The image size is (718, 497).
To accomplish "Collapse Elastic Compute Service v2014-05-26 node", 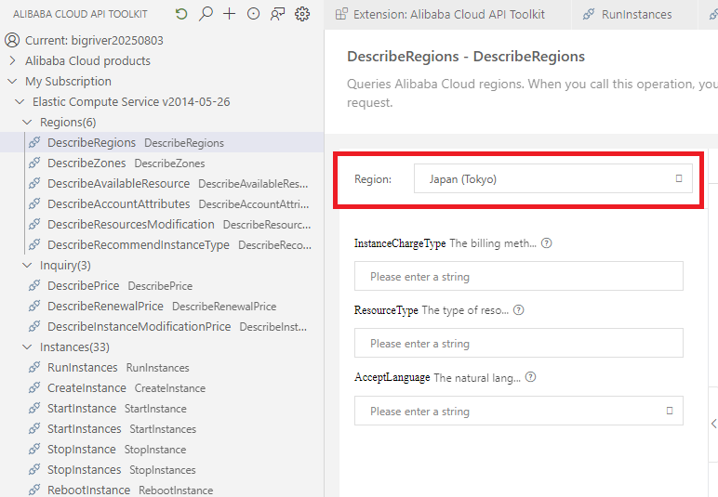I will [20, 101].
